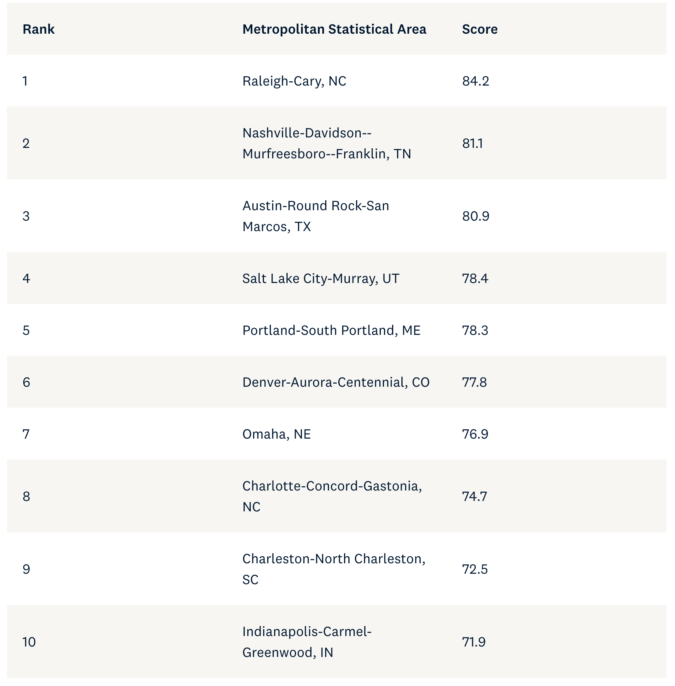The width and height of the screenshot is (675, 686).
Task: Click the 78.4 score cell
Action: (475, 278)
